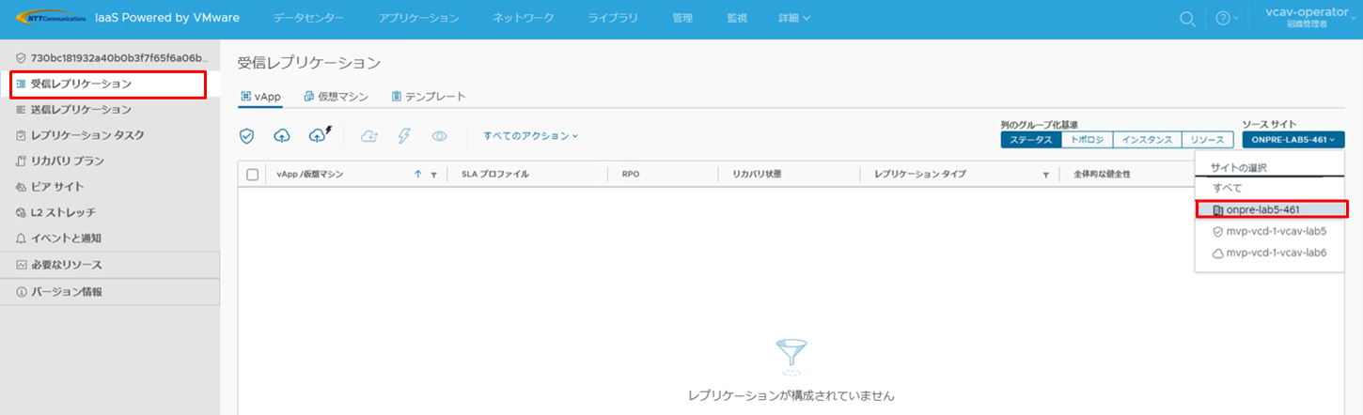Click the cloud upload migration toolbar icon
Image resolution: width=1363 pixels, height=415 pixels.
[x=282, y=136]
